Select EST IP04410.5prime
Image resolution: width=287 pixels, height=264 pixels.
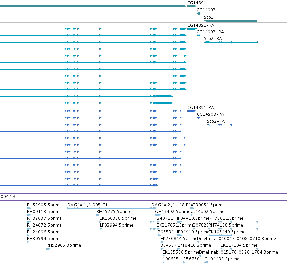pyautogui.click(x=193, y=232)
